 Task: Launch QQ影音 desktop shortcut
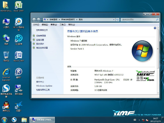click(x=19, y=40)
